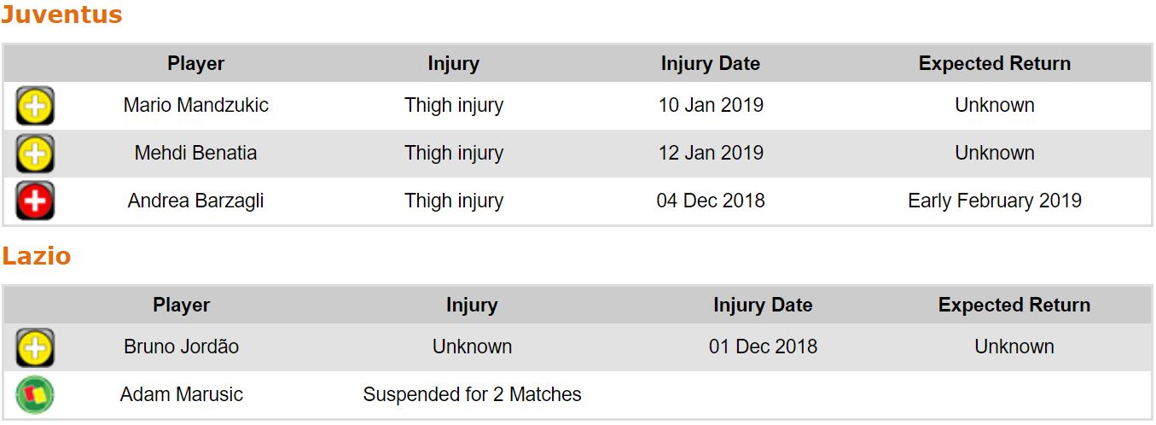Click yellow injury icon beside Mehdi Benatia

35,154
